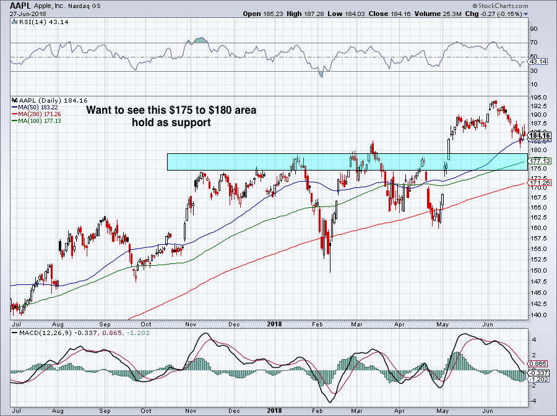Click the -1.202 MACD histogram tag
Image resolution: width=557 pixels, height=416 pixels.
tap(538, 380)
